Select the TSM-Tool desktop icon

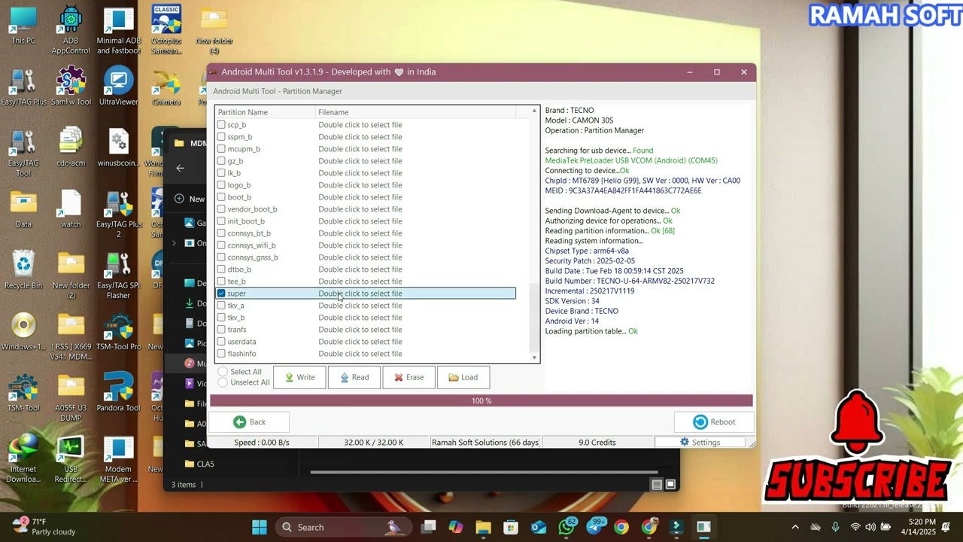pyautogui.click(x=23, y=394)
